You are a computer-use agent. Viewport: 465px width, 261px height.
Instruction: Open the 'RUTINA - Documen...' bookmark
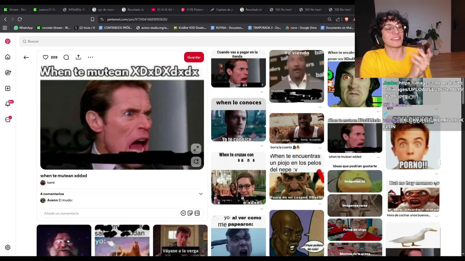pyautogui.click(x=227, y=28)
